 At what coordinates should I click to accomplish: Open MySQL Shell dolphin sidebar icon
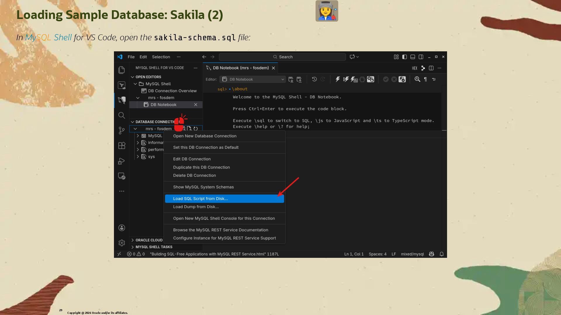122,100
